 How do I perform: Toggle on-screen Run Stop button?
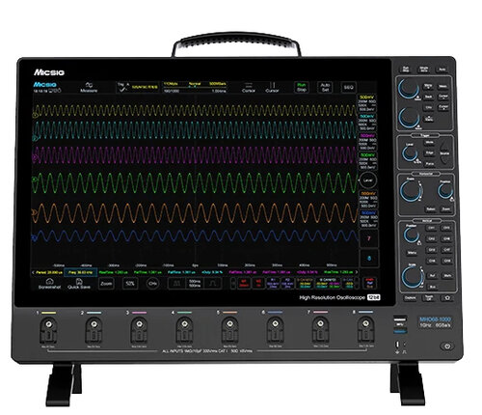click(301, 87)
